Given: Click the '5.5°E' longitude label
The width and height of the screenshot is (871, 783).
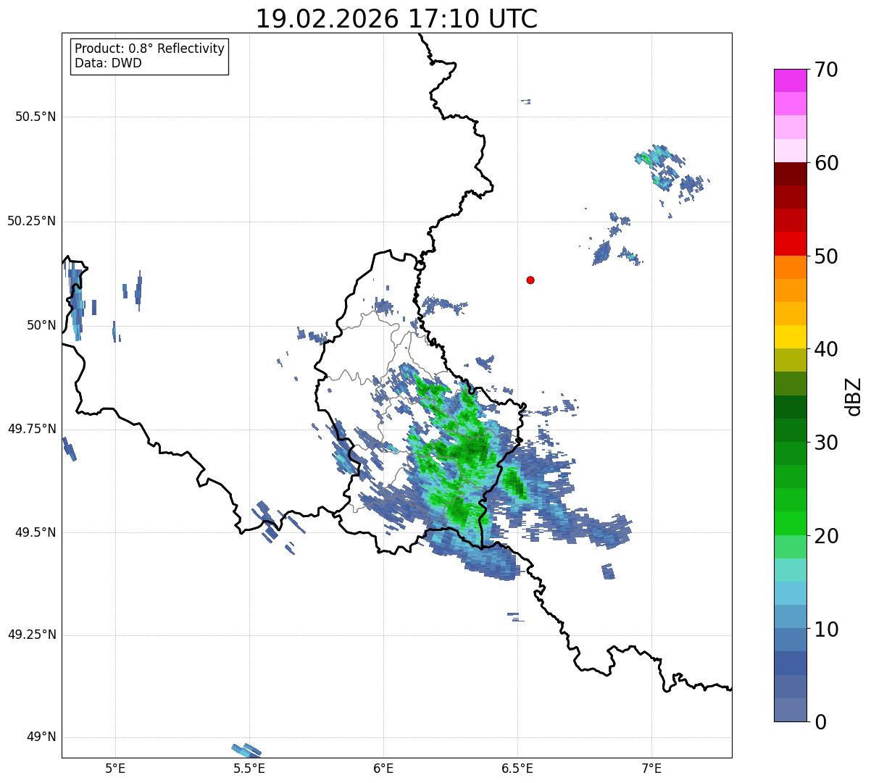Looking at the screenshot, I should pyautogui.click(x=249, y=768).
